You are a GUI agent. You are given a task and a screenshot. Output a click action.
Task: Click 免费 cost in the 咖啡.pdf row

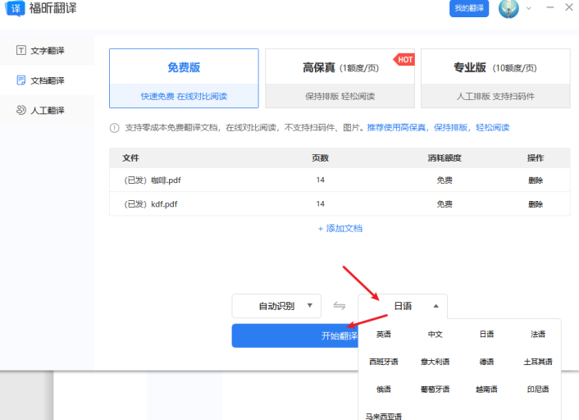click(445, 180)
